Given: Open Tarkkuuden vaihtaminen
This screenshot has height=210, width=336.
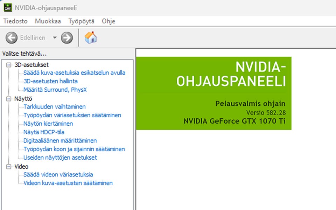Looking at the screenshot, I should click(x=55, y=106).
